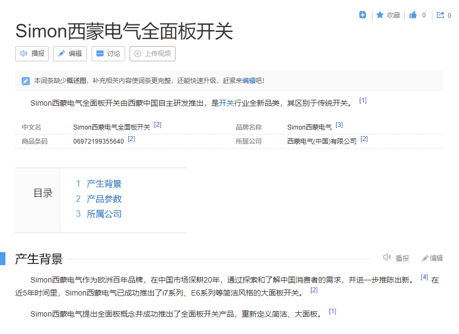The height and width of the screenshot is (334, 459).
Task: Click the like count next to thumbs-up
Action: (424, 15)
